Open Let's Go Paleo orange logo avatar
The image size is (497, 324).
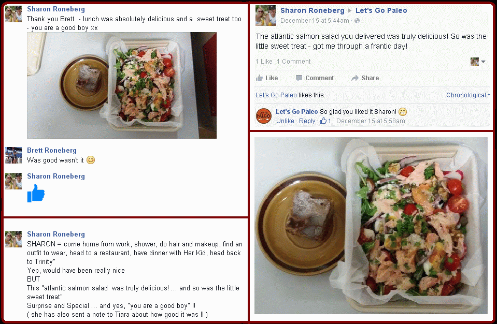coord(263,116)
